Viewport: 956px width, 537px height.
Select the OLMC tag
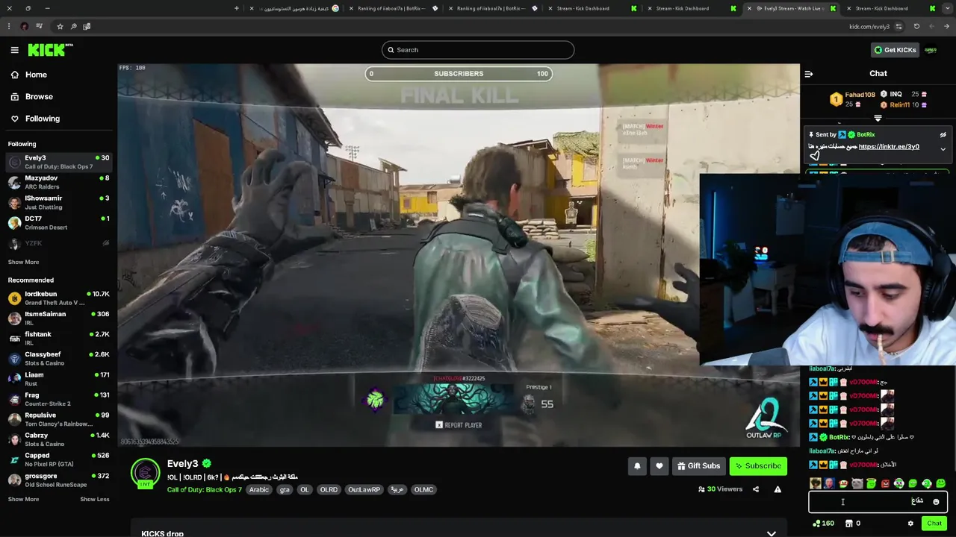point(423,490)
